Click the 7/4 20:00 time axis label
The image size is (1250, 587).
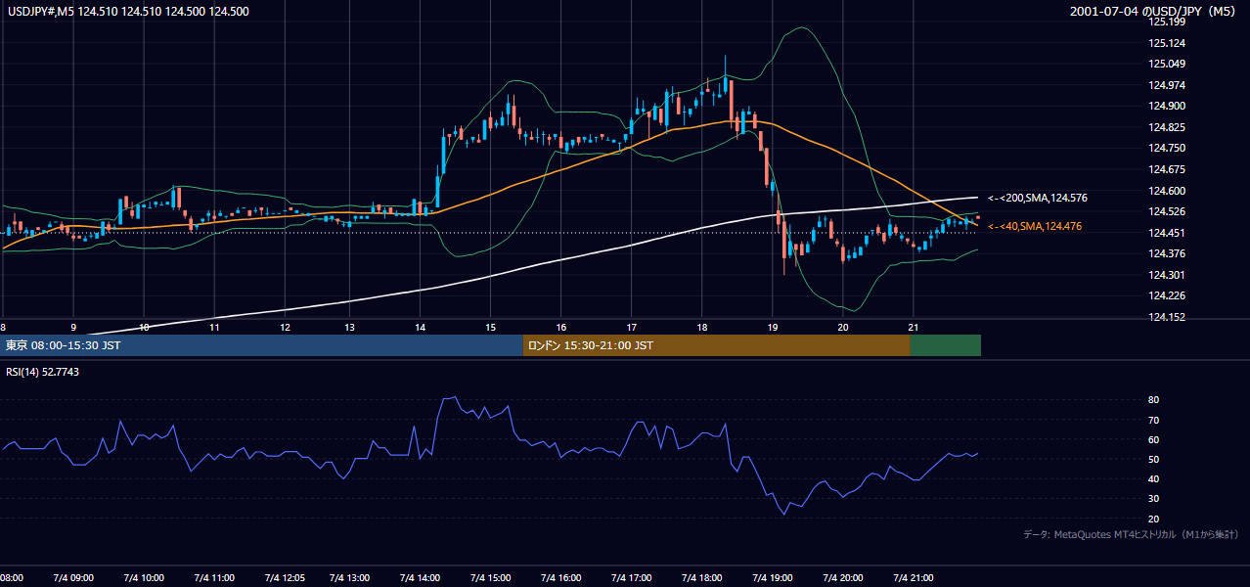coord(842,578)
